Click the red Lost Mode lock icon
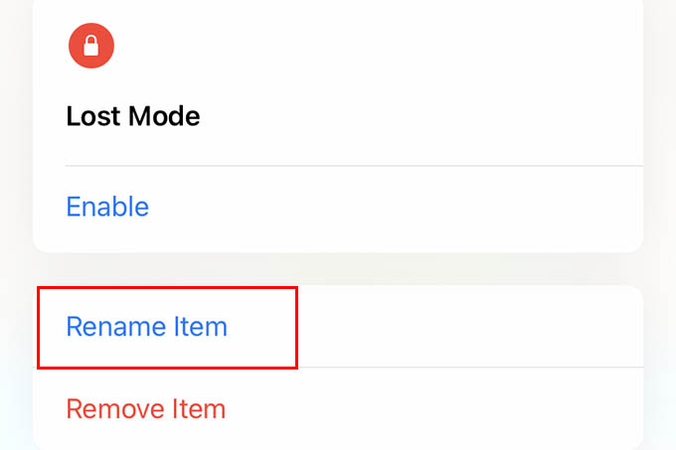This screenshot has height=450, width=676. click(91, 46)
